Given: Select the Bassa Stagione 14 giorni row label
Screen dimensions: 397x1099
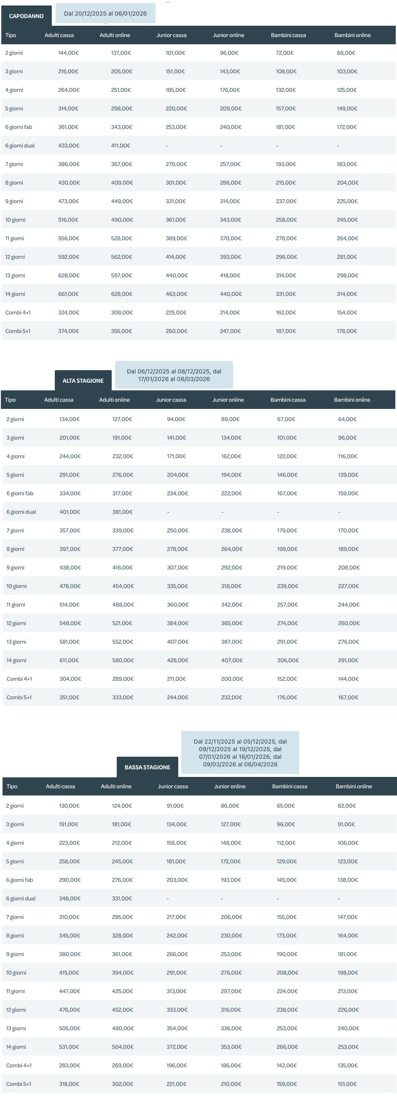Looking at the screenshot, I should (x=16, y=1047).
